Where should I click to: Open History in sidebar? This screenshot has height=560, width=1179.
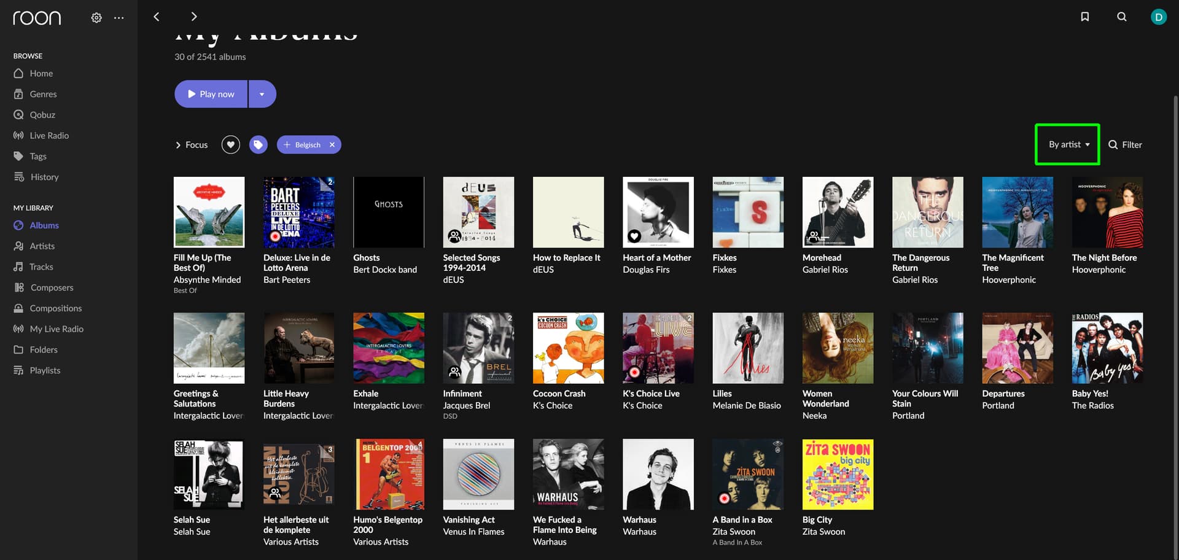pos(44,177)
